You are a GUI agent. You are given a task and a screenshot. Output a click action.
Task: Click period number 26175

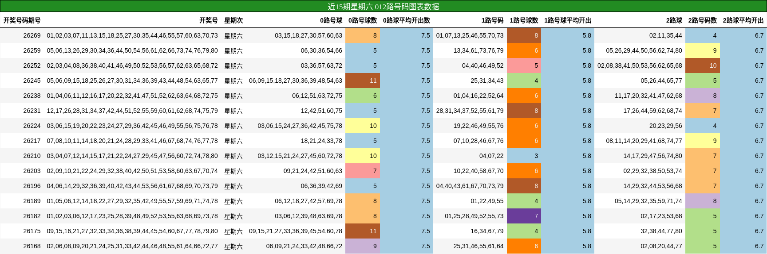[x=32, y=231]
